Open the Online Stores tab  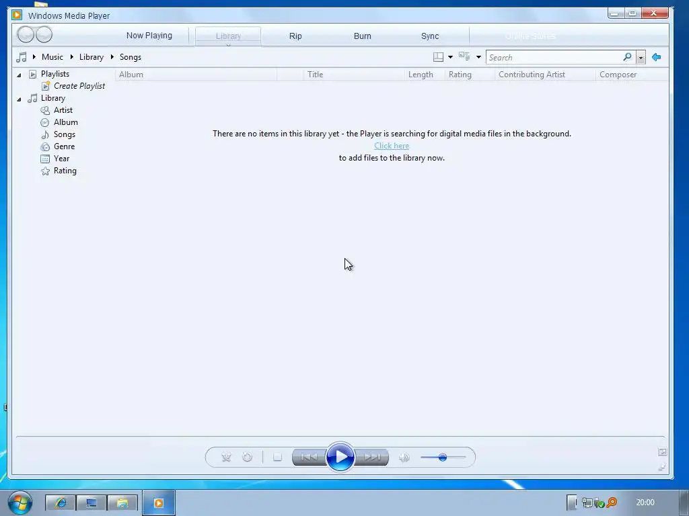coord(530,36)
